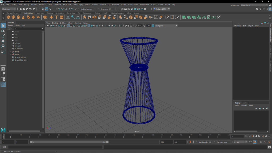Screen dimensions: 272x153
Task: Switch to the Rigging shelf tab
Action: click(50, 13)
